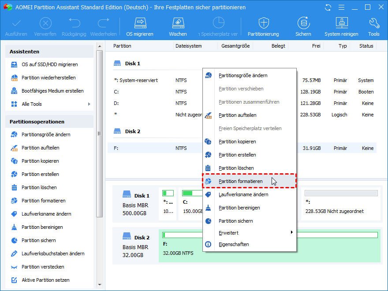The width and height of the screenshot is (388, 291).
Task: Click the sidebar scroll up arrow
Action: click(x=100, y=46)
